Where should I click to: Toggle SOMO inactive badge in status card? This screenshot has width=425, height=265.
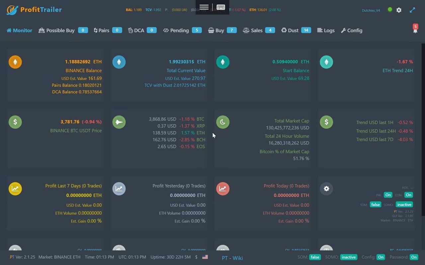[404, 204]
